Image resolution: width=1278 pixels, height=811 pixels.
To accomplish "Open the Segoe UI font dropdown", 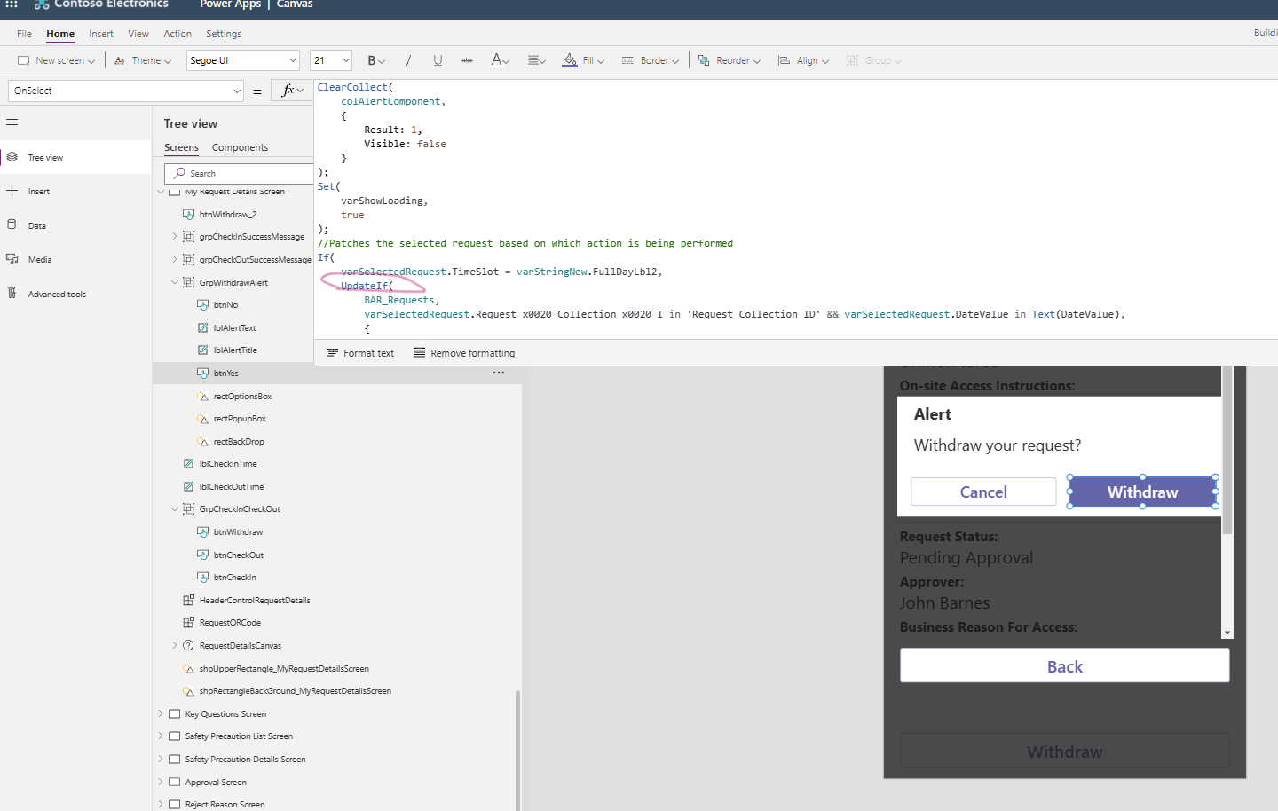I will tap(243, 60).
